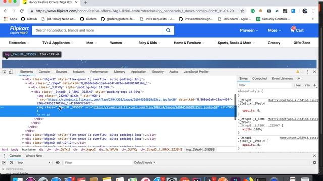
Task: Toggle the .cls class editor
Action: (307, 85)
